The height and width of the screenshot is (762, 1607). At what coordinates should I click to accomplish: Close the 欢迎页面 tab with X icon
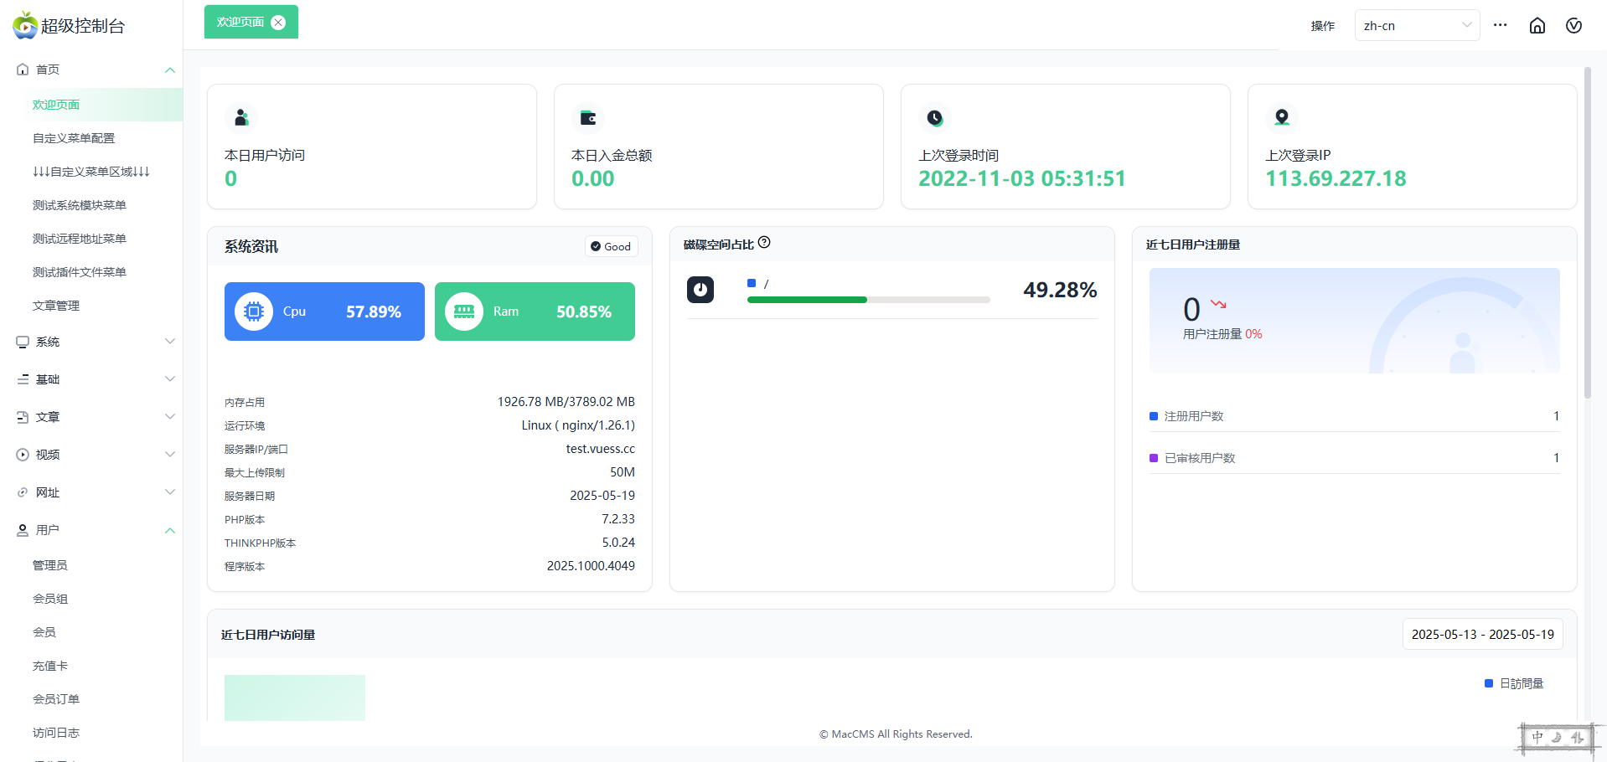278,23
